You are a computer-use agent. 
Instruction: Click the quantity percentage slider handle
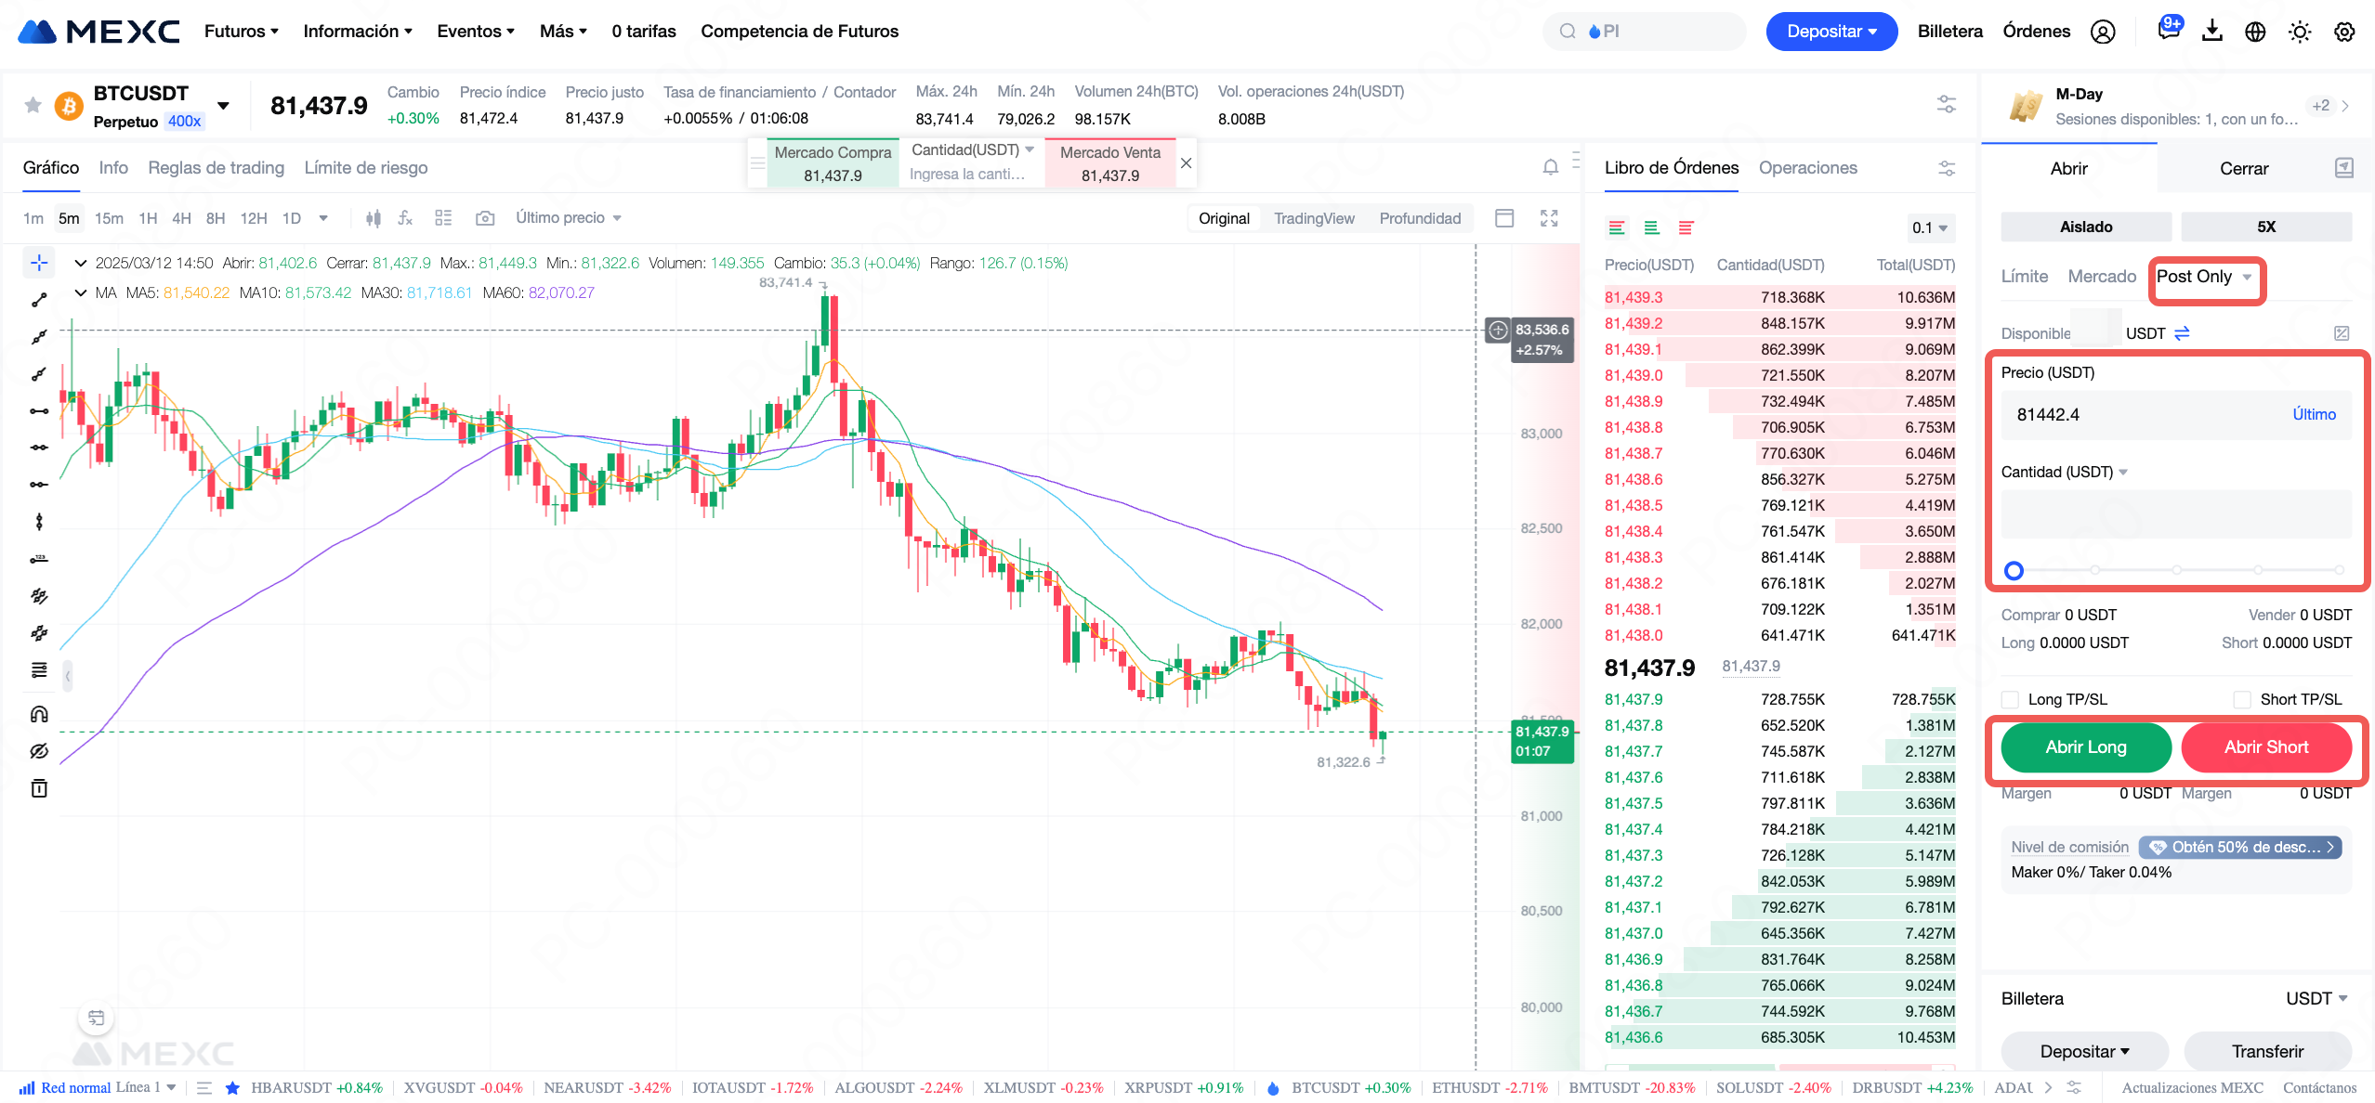(2014, 570)
